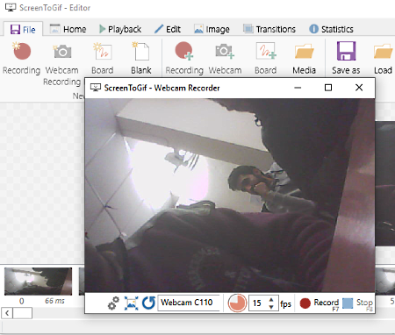Increase the fps value with up arrow

coord(271,299)
